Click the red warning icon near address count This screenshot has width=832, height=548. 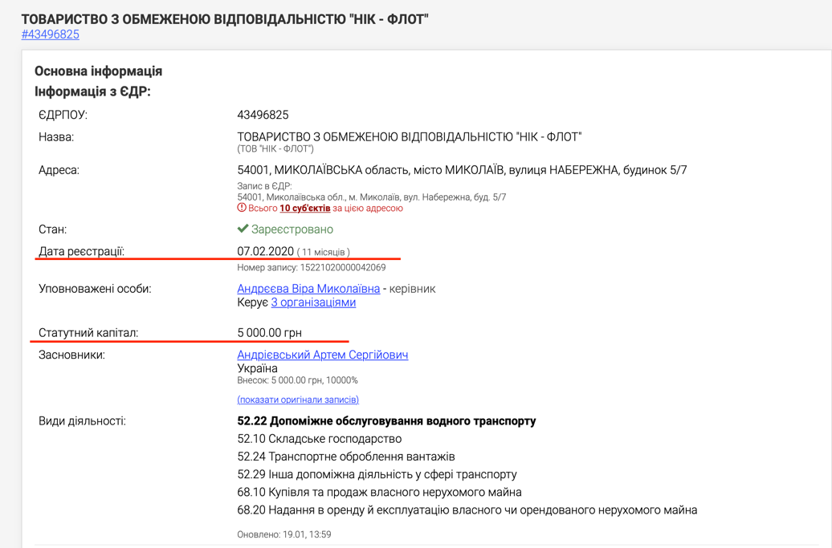pyautogui.click(x=242, y=208)
